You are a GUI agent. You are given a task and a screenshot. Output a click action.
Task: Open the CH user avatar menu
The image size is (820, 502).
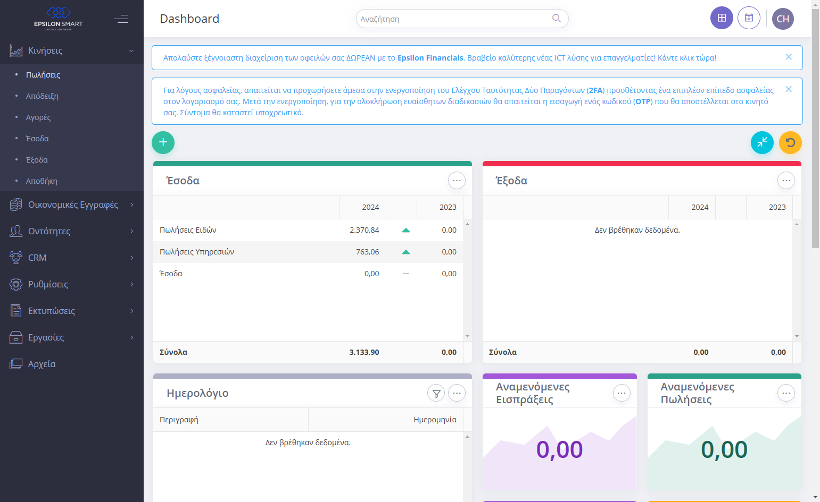click(x=783, y=19)
